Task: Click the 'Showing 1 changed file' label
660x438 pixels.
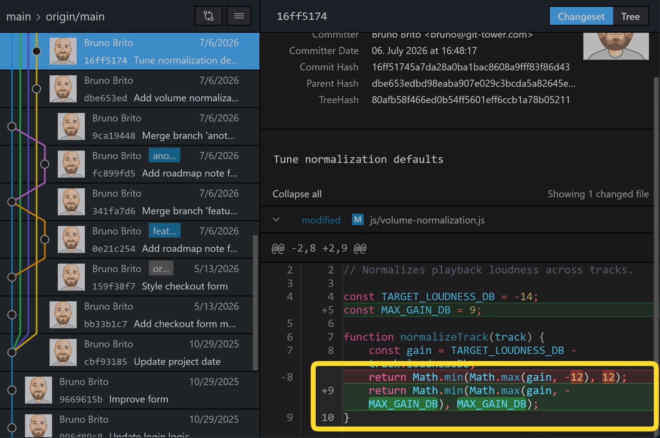Action: pyautogui.click(x=598, y=194)
